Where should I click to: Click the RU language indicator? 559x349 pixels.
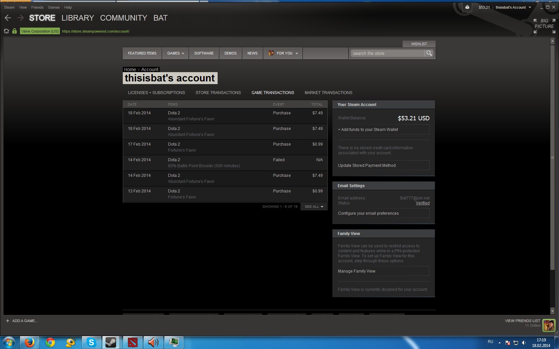490,342
